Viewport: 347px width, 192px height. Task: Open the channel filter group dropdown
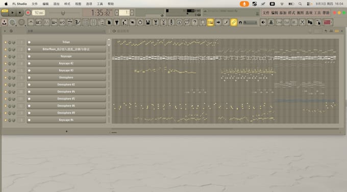(66, 31)
